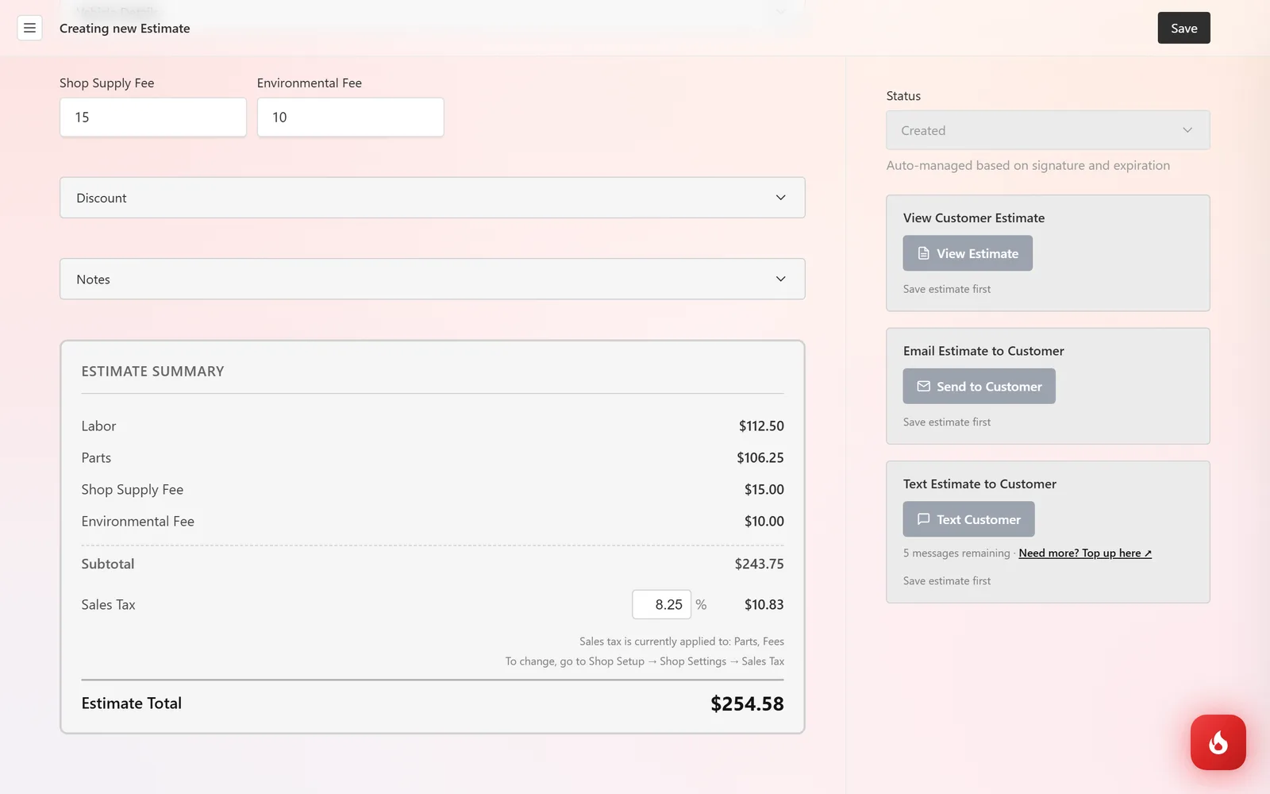Viewport: 1270px width, 794px height.
Task: Open the Need more? Top up here link
Action: 1085,553
